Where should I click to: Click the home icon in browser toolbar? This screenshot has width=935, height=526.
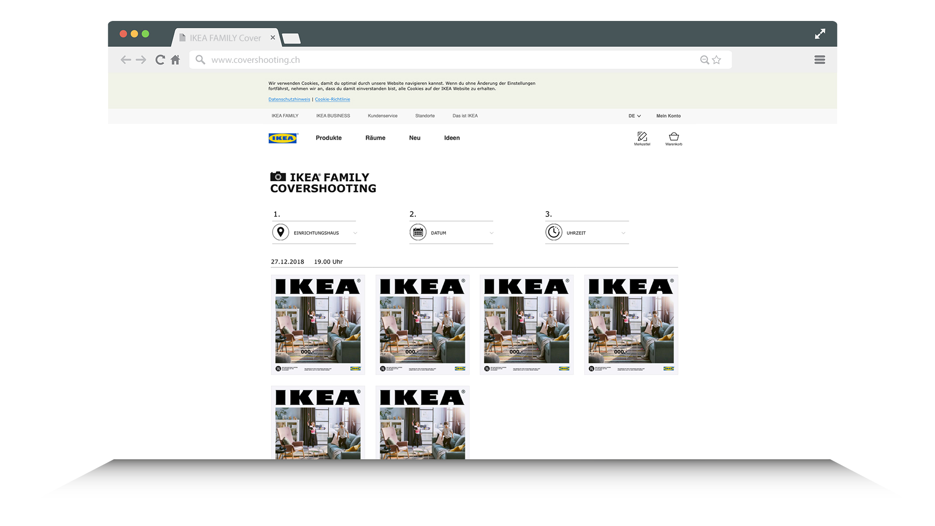pos(175,59)
